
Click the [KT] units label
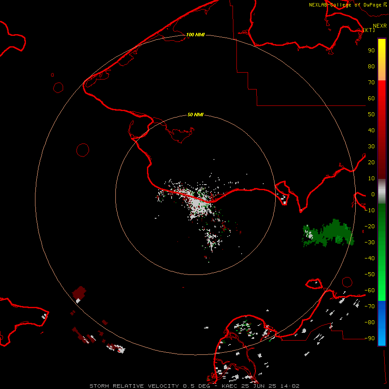point(369,30)
